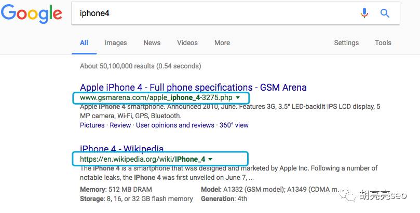Activate voice search microphone icon
Viewport: 420px width, 213px height.
[364, 13]
